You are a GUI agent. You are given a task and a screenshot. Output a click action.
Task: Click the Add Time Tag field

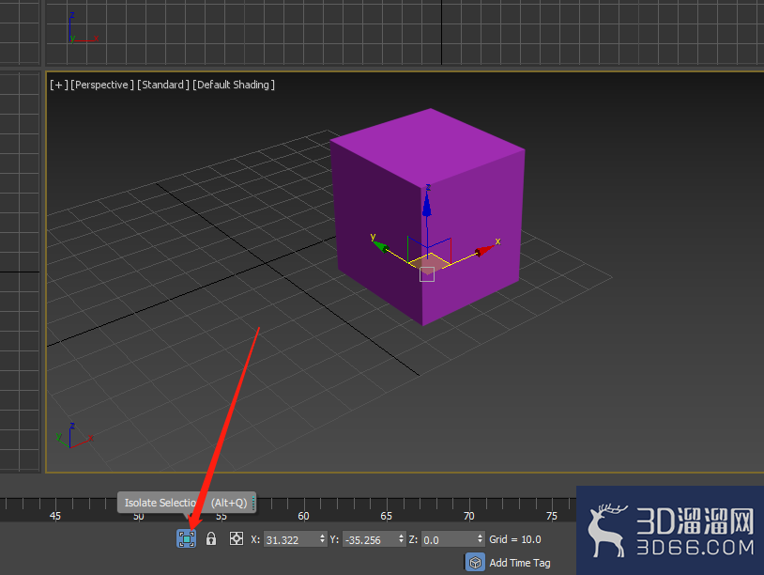519,563
